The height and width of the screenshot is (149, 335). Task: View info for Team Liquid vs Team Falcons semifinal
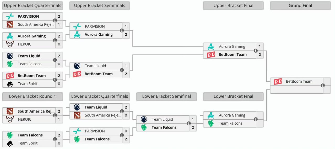tap(189, 123)
